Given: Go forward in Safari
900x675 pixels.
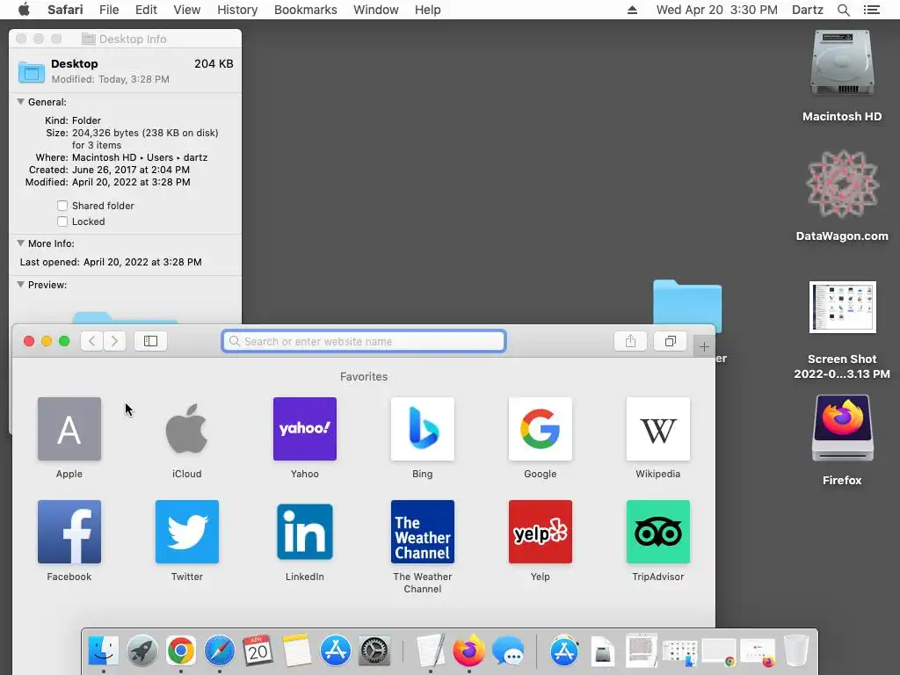Looking at the screenshot, I should click(x=114, y=341).
